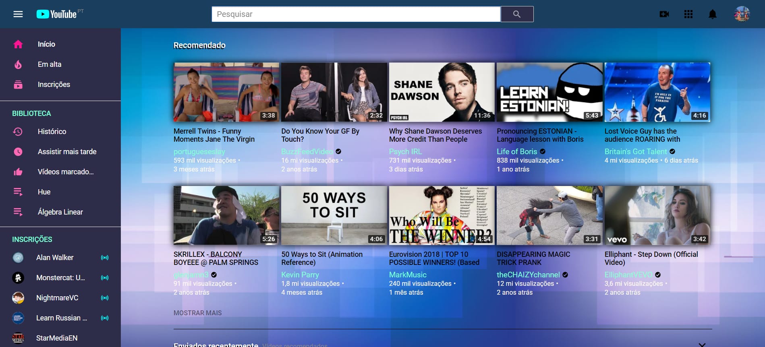Open the Life of Boris channel link
The height and width of the screenshot is (347, 765).
[x=517, y=151]
